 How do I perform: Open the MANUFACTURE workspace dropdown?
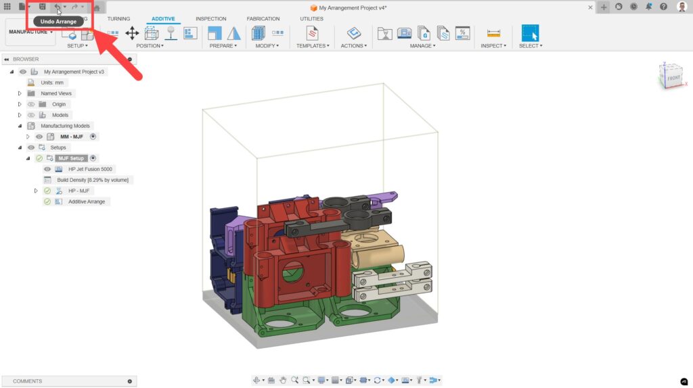(30, 32)
